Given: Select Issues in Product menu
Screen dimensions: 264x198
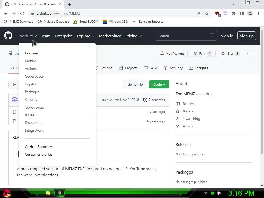Looking at the screenshot, I should coord(29,115).
